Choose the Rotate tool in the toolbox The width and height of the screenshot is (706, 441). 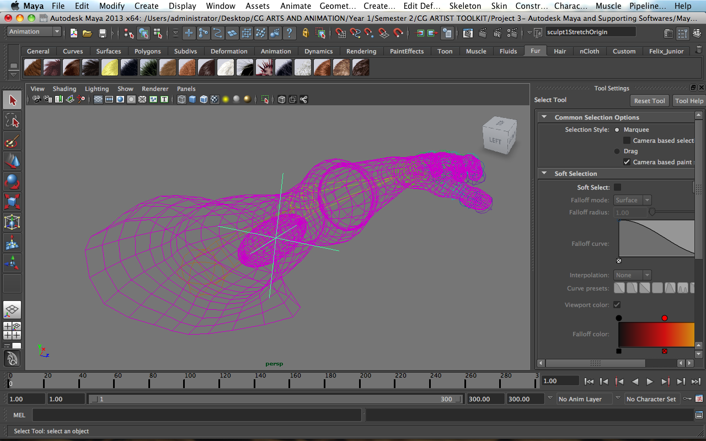pos(12,181)
